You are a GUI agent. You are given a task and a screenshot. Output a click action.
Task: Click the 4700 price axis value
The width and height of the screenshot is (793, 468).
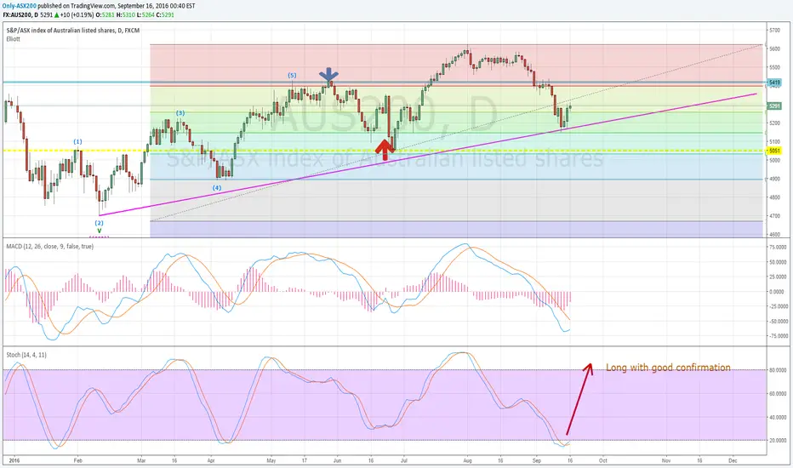point(774,216)
